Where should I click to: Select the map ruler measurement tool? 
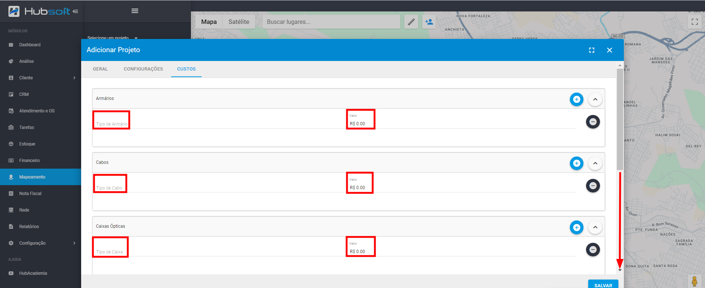[411, 22]
